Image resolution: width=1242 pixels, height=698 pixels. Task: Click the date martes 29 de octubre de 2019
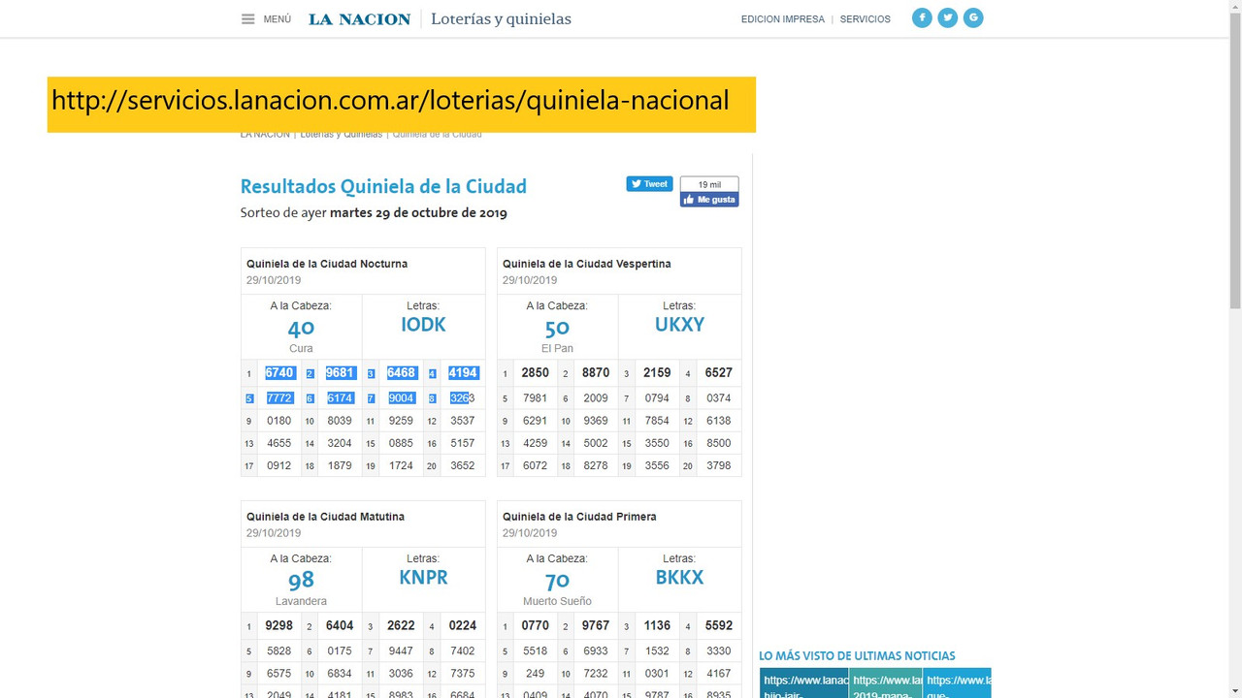[x=418, y=212]
